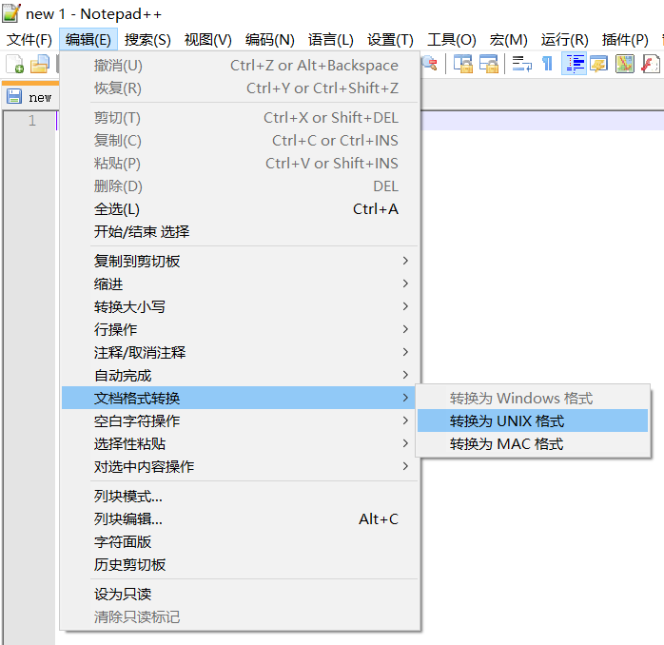Expand the 注释/取消注释 submenu
The image size is (664, 645).
pos(241,352)
